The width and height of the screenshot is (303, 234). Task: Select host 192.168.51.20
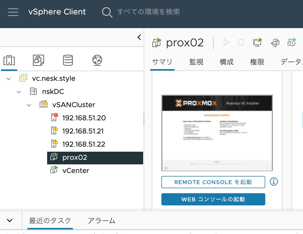(x=84, y=118)
